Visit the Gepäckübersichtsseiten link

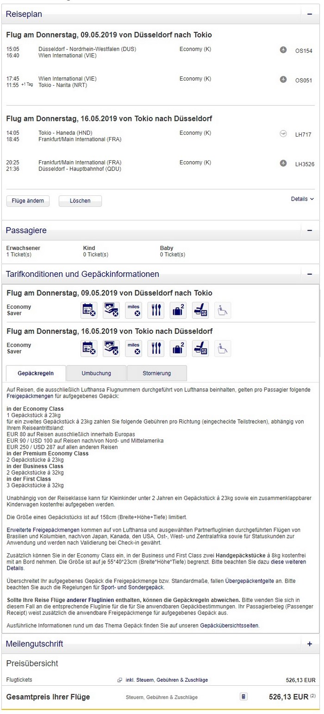tap(230, 626)
